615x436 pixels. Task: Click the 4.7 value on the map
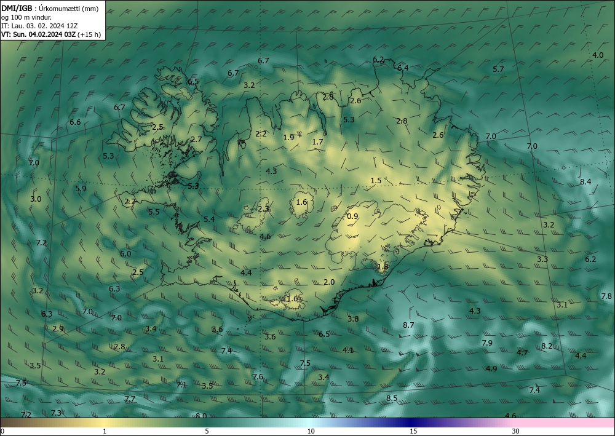[522, 352]
